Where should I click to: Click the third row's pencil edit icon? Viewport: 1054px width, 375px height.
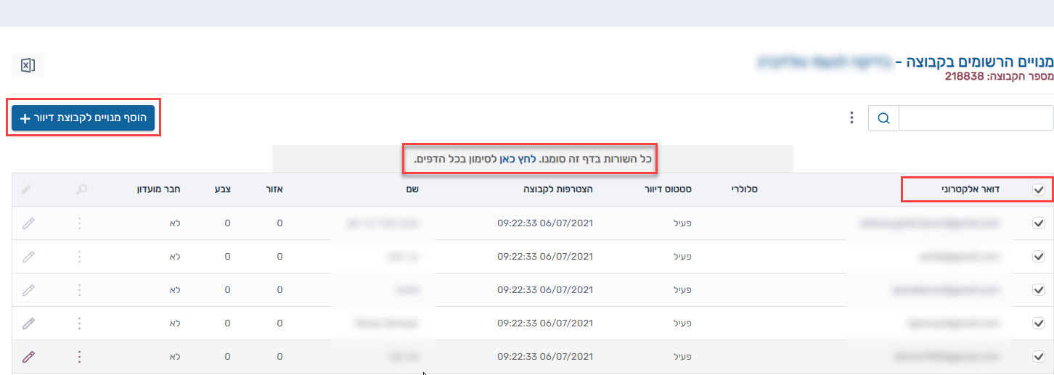coord(28,290)
